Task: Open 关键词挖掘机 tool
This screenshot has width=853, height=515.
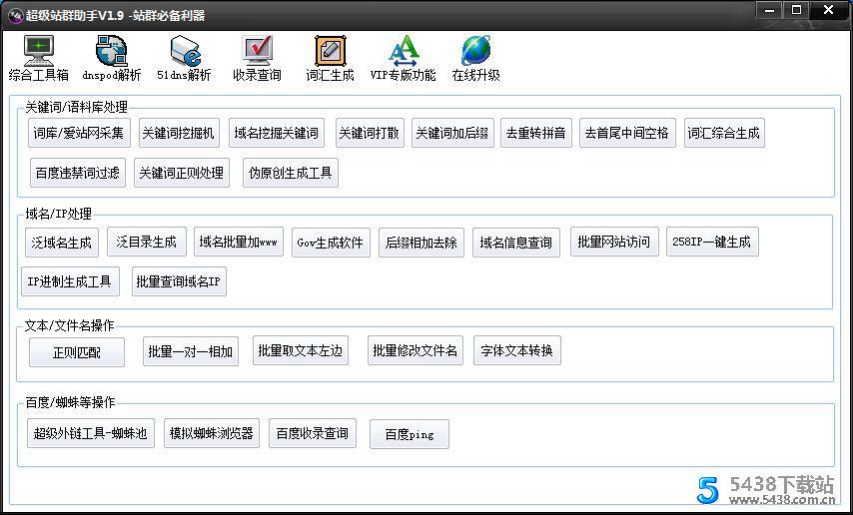Action: pos(179,133)
